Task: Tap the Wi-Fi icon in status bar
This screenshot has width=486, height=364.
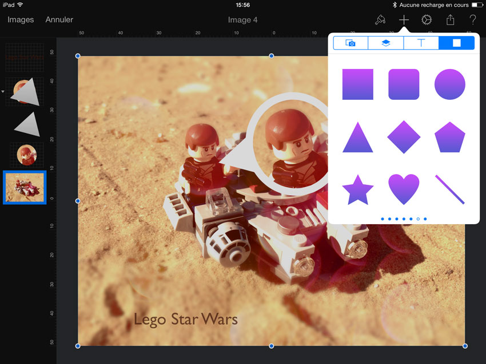Action: [20, 5]
